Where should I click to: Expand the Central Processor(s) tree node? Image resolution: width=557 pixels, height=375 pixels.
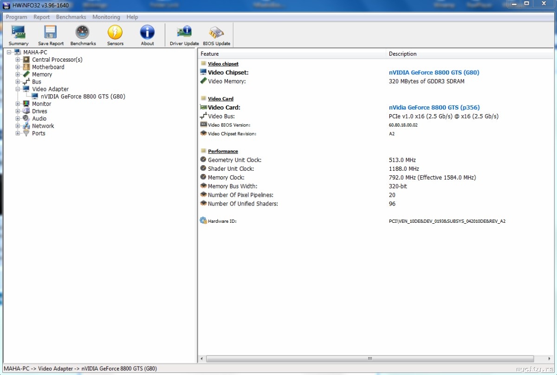click(x=18, y=59)
